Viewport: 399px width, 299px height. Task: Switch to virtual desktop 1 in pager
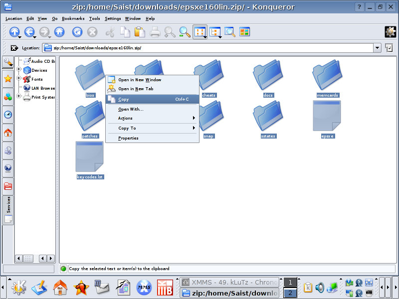[290, 283]
